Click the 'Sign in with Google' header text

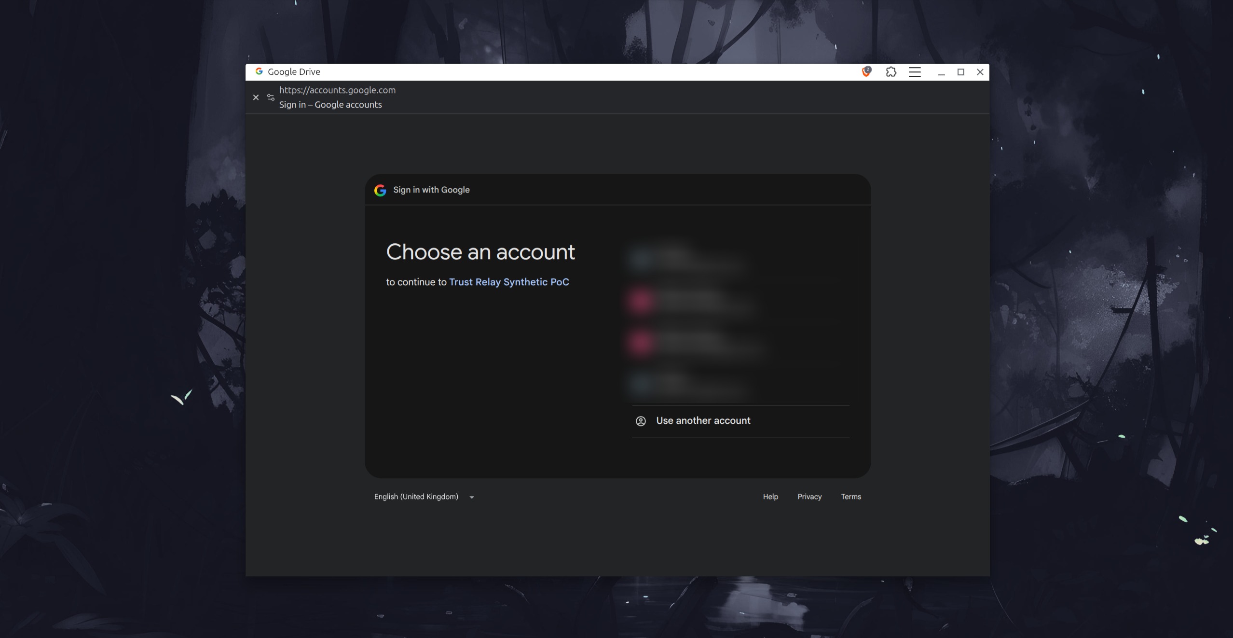pyautogui.click(x=431, y=190)
